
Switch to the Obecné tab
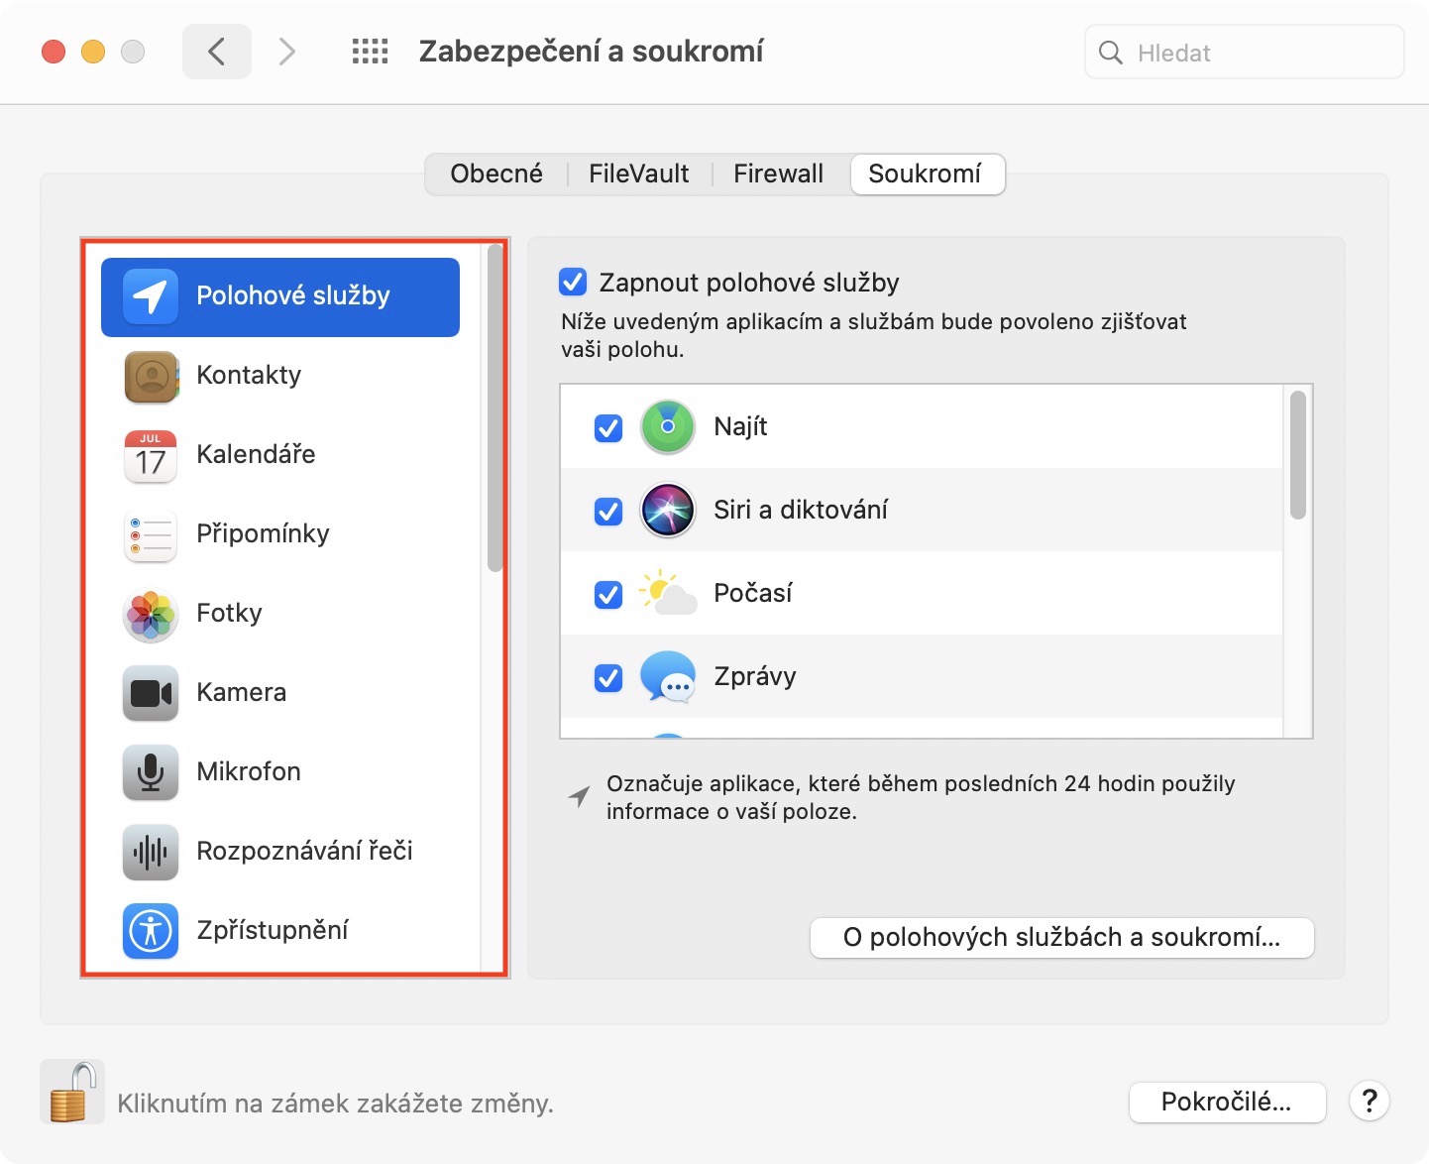[x=496, y=175]
